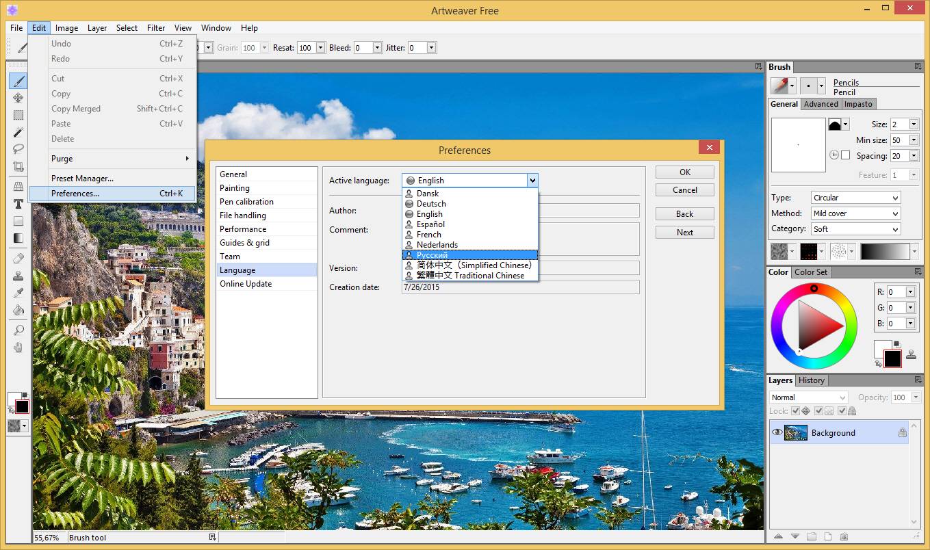The image size is (930, 550).
Task: Select the Perspective Grid tool
Action: [18, 187]
